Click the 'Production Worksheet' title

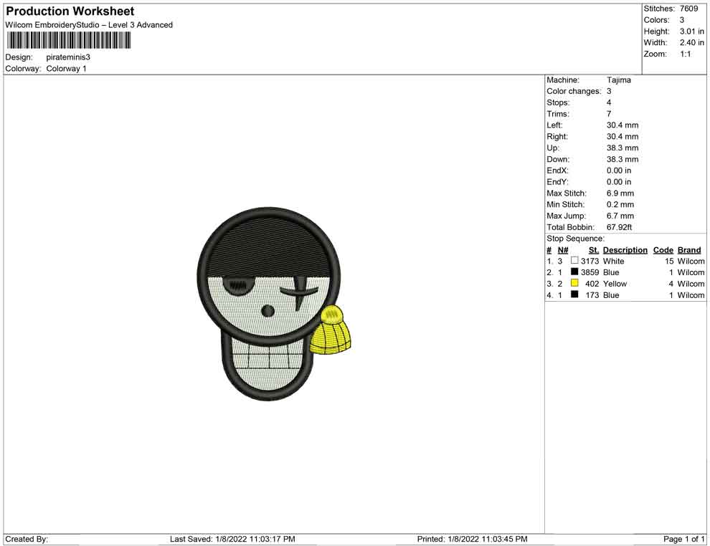coord(70,11)
